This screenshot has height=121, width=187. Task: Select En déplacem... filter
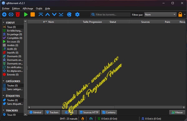coord(13,71)
